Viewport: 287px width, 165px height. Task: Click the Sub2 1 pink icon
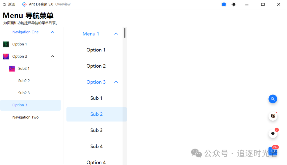[12, 68]
